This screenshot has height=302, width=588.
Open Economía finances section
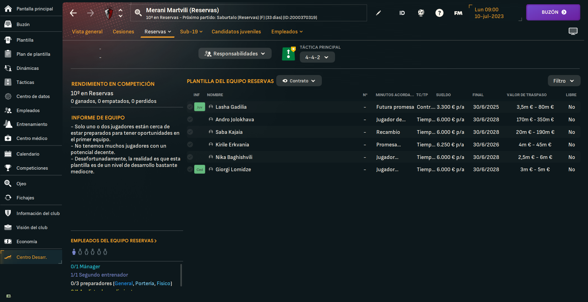coord(31,241)
